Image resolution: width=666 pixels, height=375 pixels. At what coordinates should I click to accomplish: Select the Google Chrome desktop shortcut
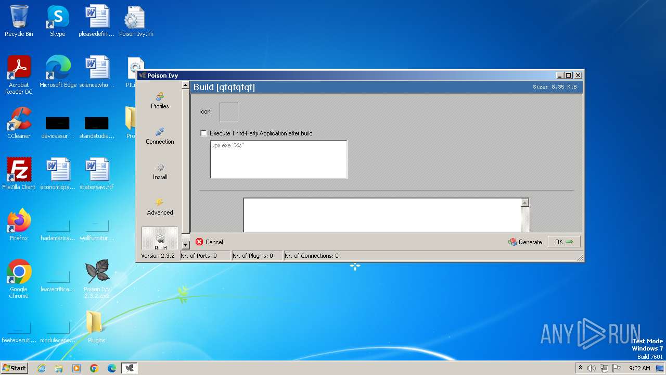click(x=19, y=279)
